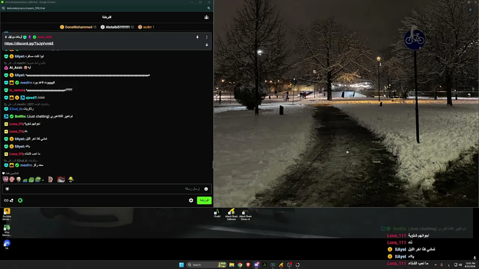Click the microphone tray icon
The image size is (479, 269).
(x=442, y=265)
